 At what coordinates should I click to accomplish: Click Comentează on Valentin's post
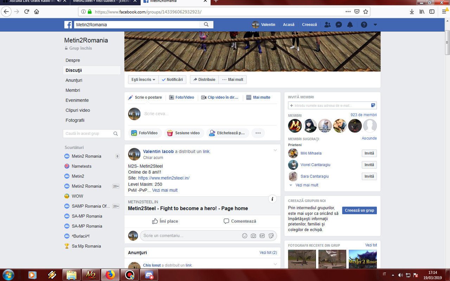pyautogui.click(x=240, y=221)
